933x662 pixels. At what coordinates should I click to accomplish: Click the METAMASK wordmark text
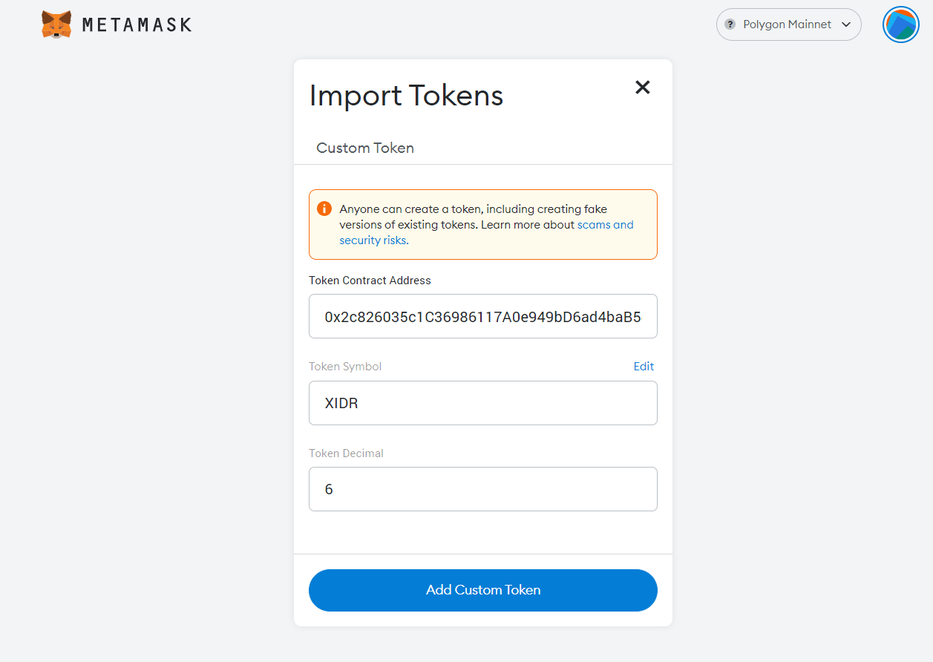137,24
